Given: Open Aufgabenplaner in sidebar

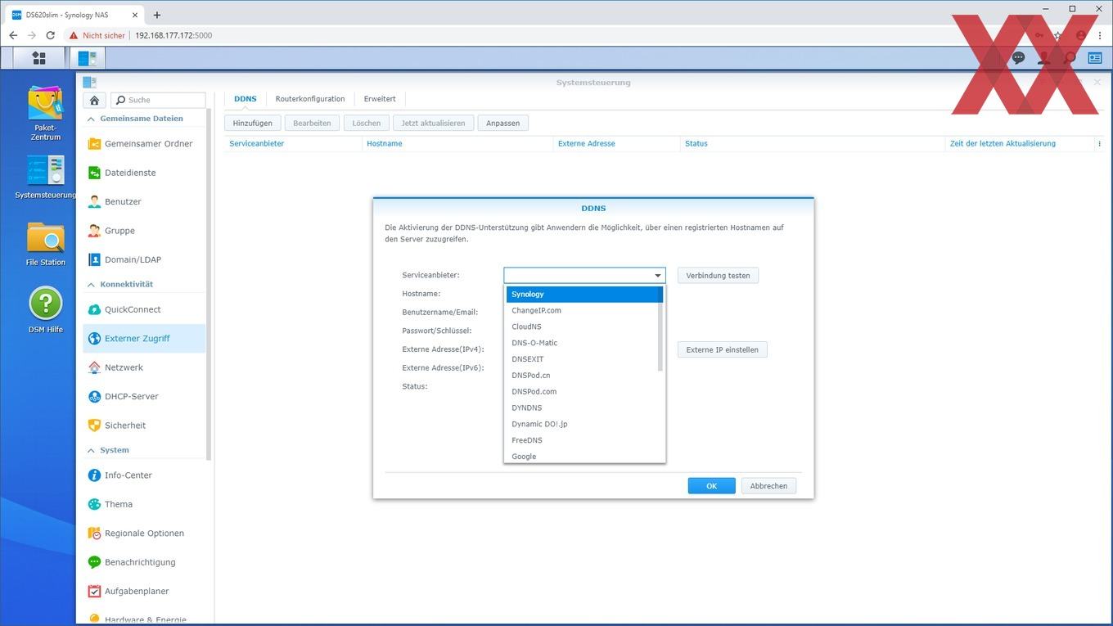Looking at the screenshot, I should click(x=144, y=591).
